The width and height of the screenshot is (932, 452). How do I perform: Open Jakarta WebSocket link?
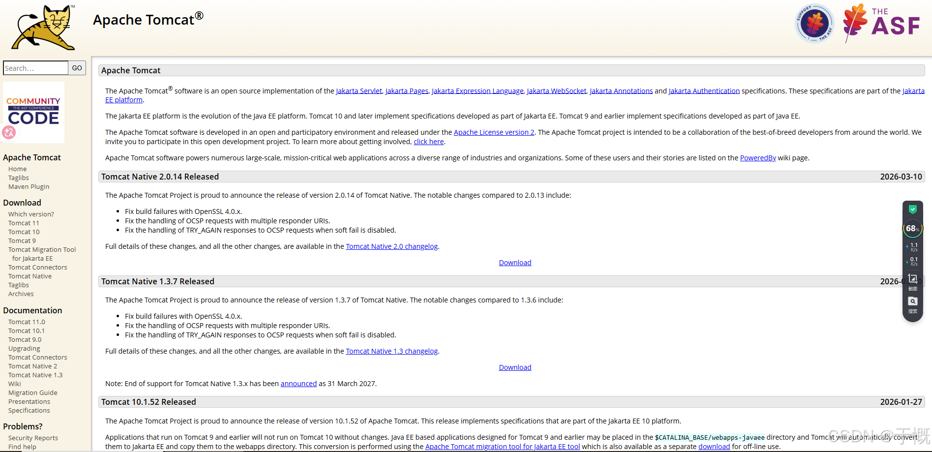(x=557, y=91)
